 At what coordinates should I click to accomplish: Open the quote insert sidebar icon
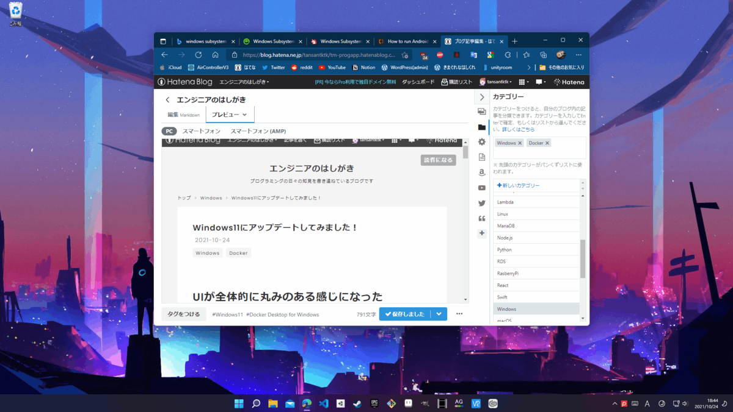coord(482,218)
